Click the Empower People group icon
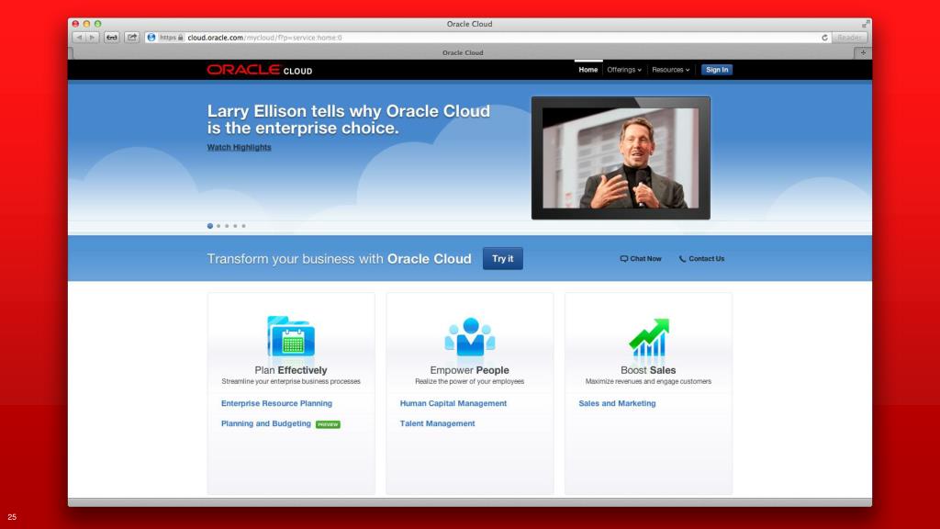Image resolution: width=940 pixels, height=529 pixels. point(470,336)
